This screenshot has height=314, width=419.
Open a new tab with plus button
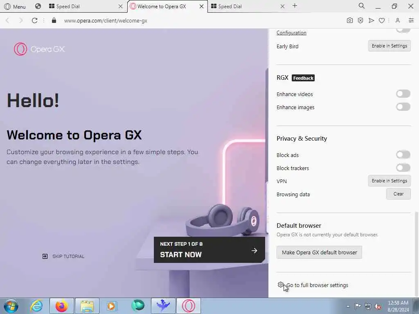click(x=295, y=6)
